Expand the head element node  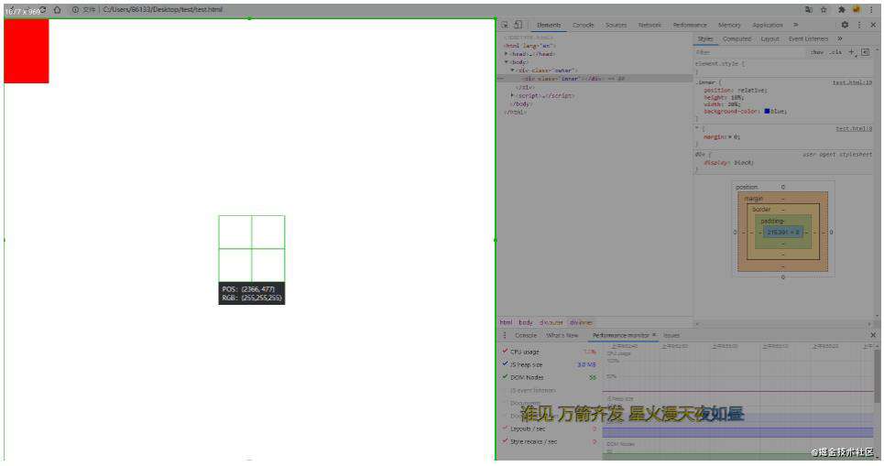(507, 53)
